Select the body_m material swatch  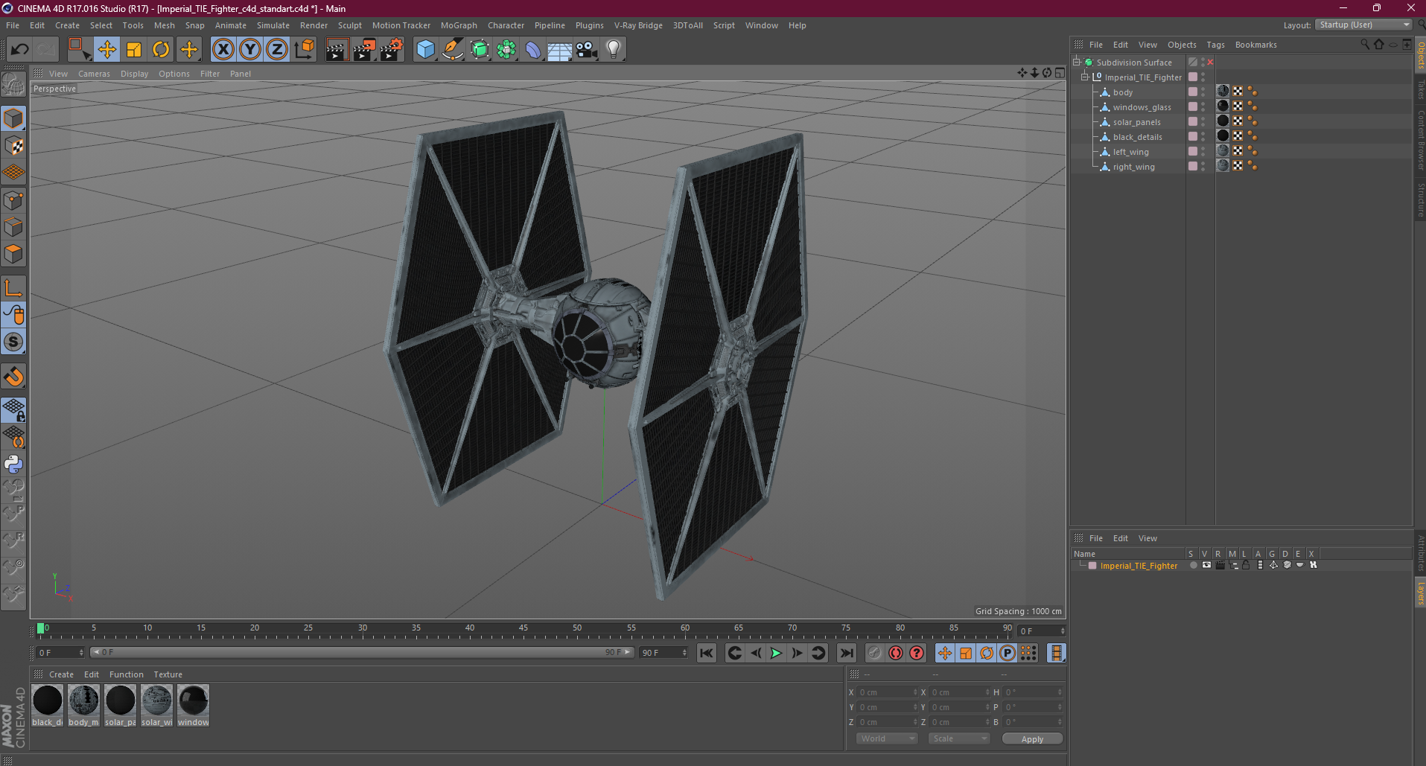[x=83, y=705]
